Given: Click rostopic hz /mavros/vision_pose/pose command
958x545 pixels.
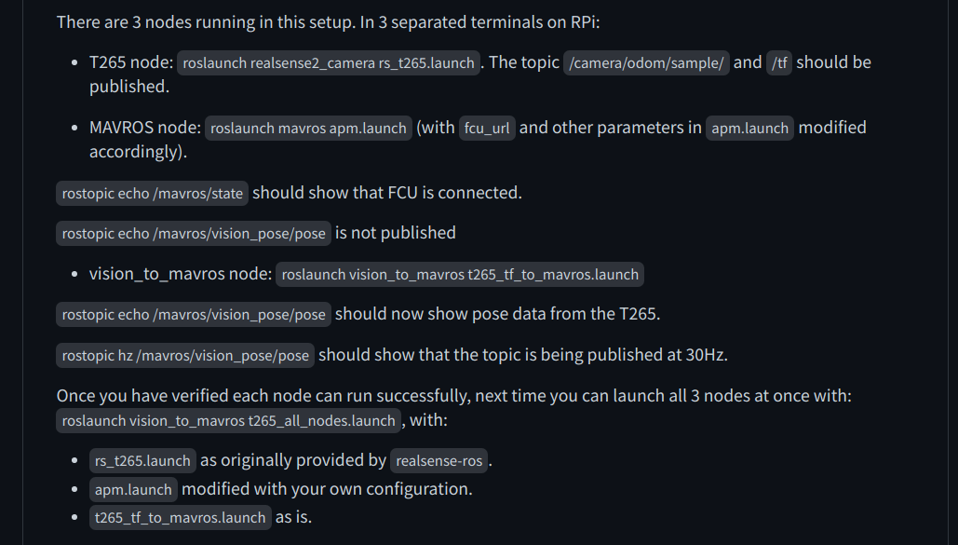Looking at the screenshot, I should tap(185, 355).
